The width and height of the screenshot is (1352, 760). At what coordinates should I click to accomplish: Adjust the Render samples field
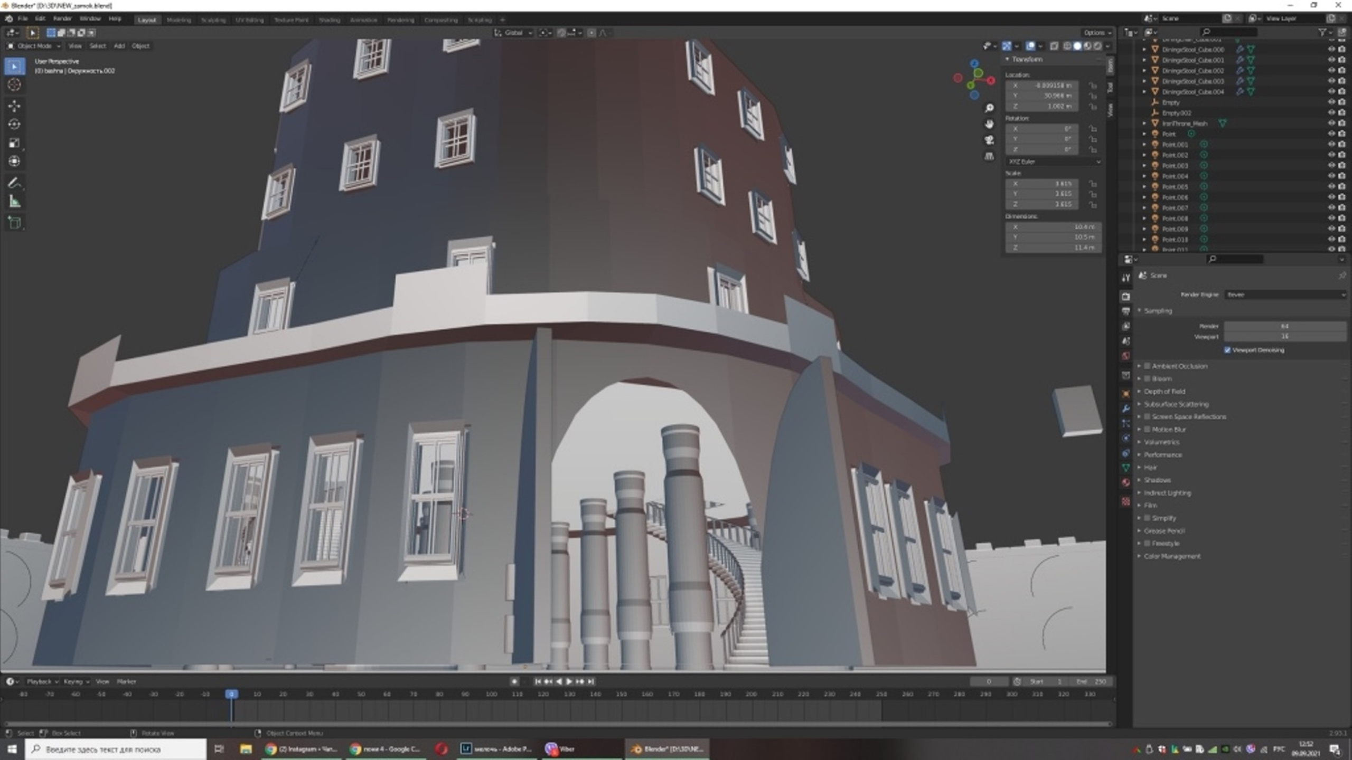coord(1284,326)
